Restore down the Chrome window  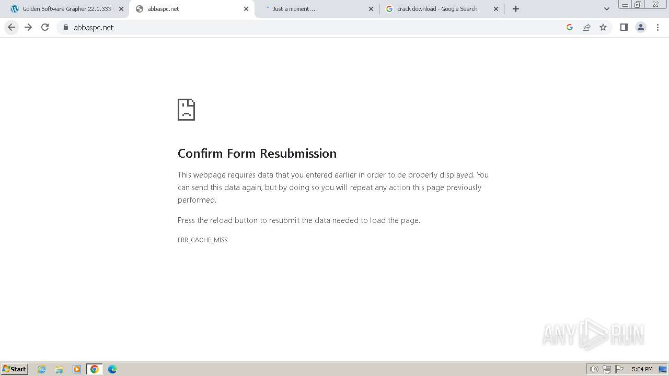pyautogui.click(x=638, y=4)
